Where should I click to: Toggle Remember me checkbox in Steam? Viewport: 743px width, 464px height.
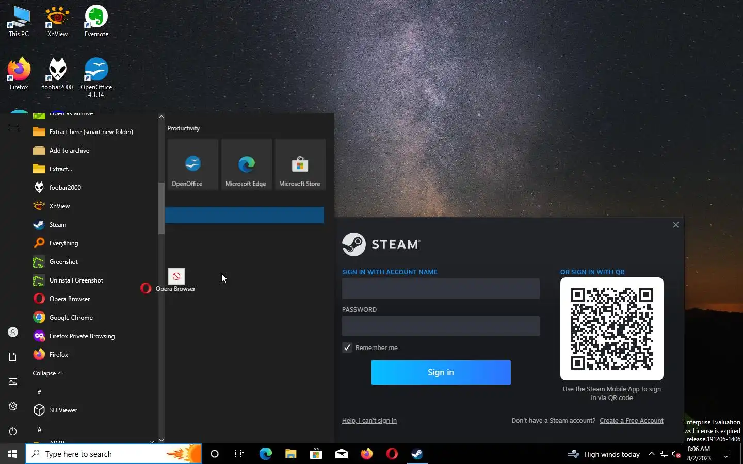pyautogui.click(x=347, y=348)
